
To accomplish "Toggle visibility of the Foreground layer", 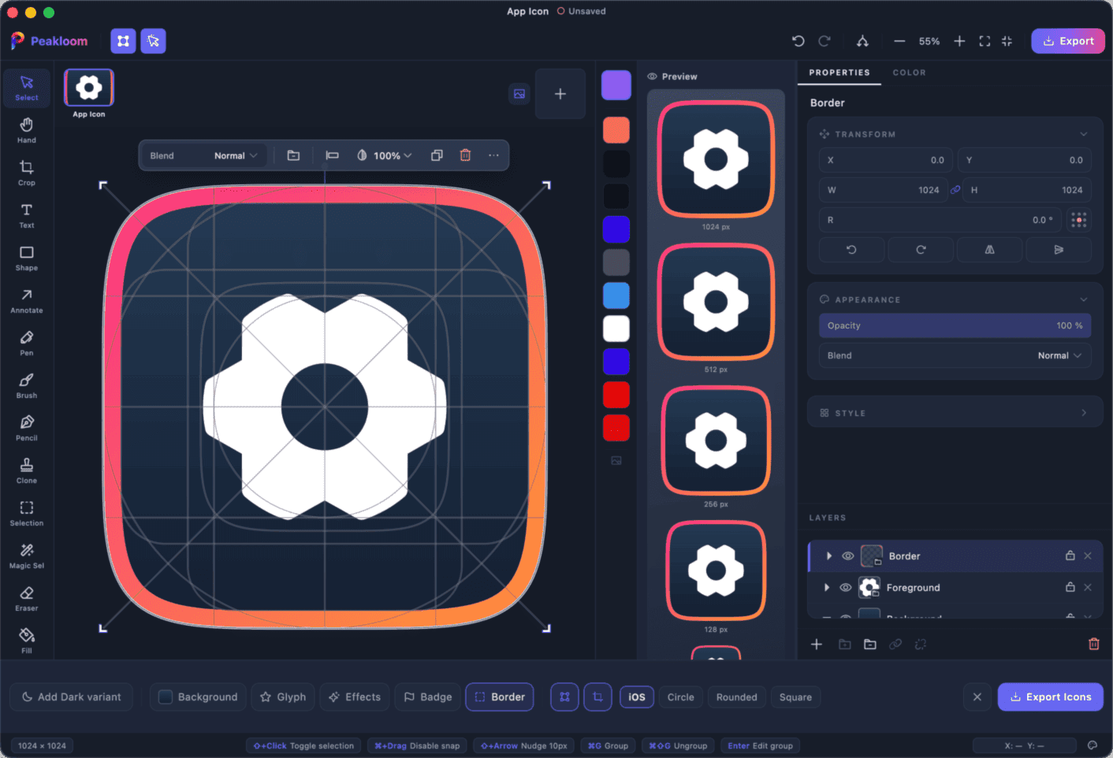I will pyautogui.click(x=846, y=588).
